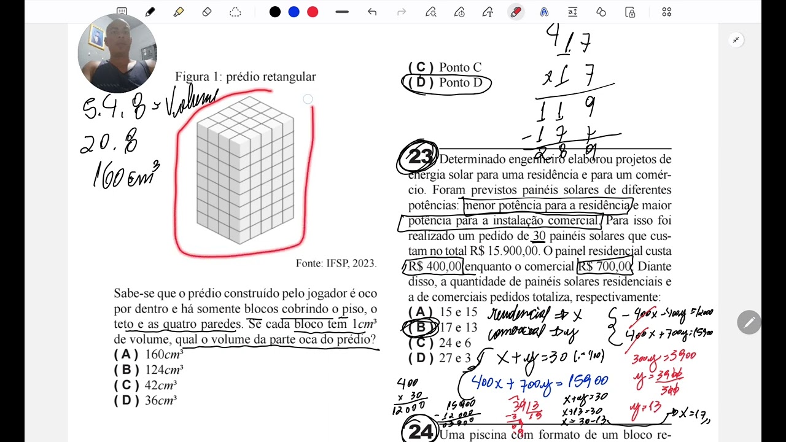
Task: Click the caption 'Figura 1: prédio retangular'
Action: click(246, 77)
